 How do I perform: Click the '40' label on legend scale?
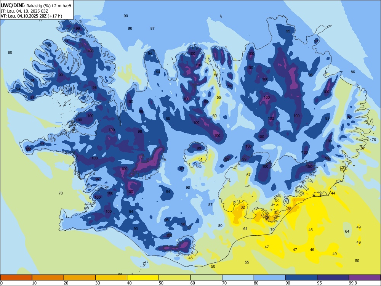click(129, 283)
